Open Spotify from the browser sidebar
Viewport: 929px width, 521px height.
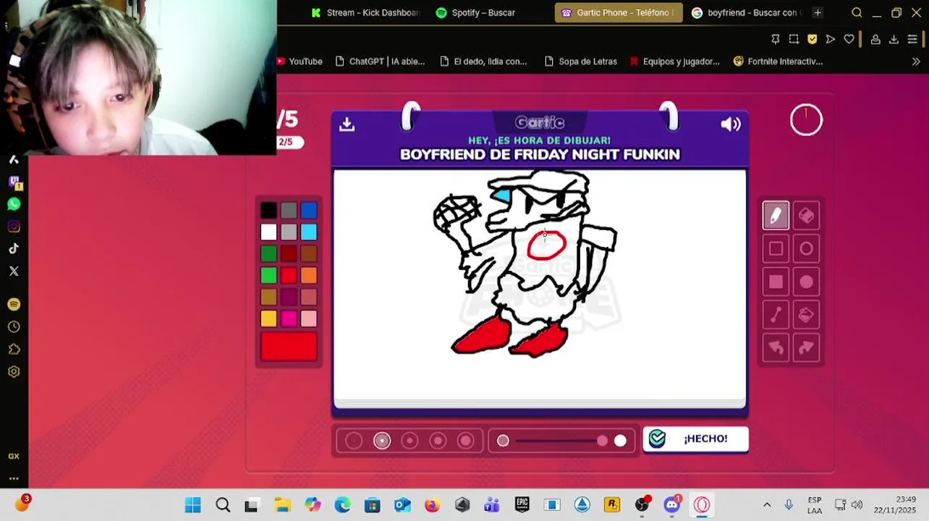[14, 305]
